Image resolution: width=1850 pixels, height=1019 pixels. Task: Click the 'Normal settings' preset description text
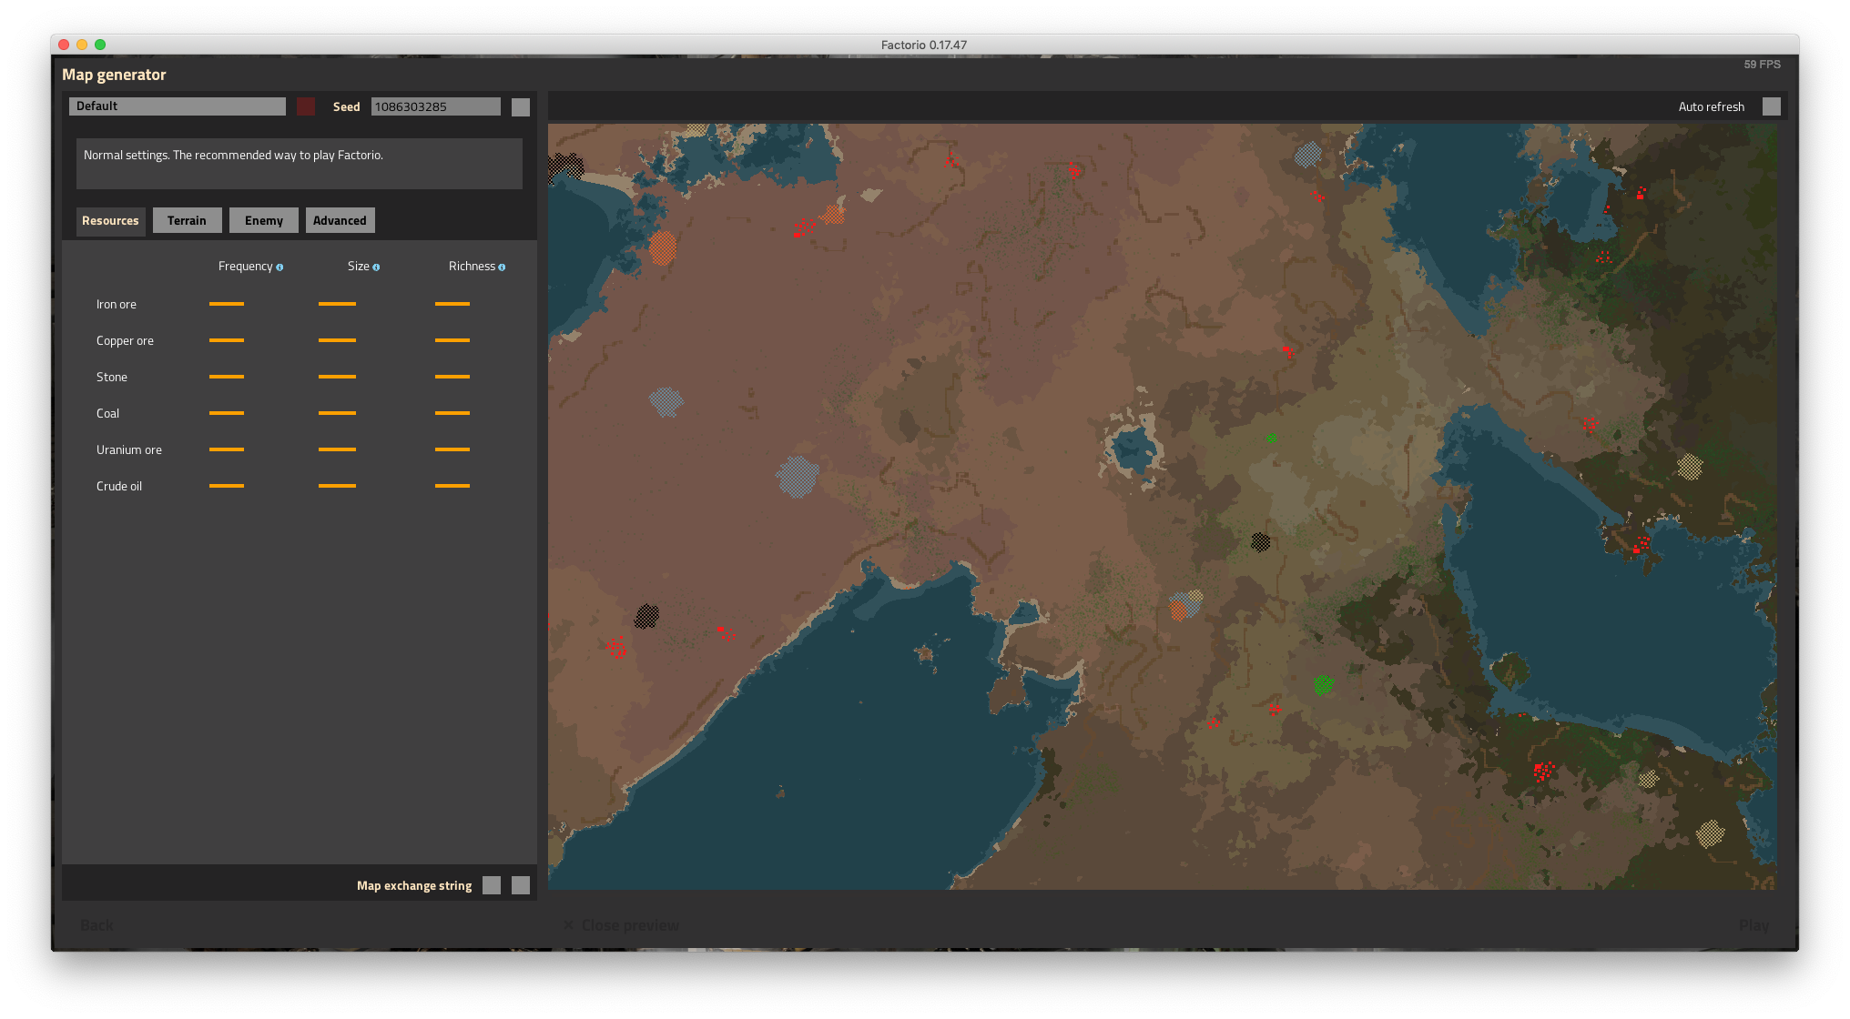[x=233, y=156]
